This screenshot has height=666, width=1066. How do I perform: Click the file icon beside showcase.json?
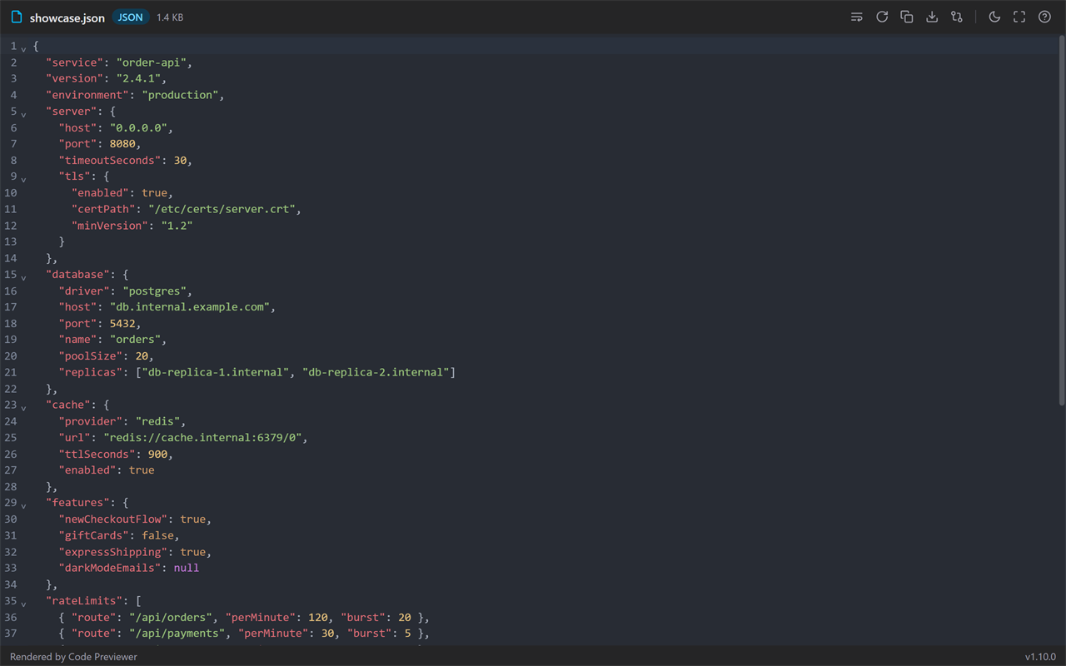click(17, 17)
